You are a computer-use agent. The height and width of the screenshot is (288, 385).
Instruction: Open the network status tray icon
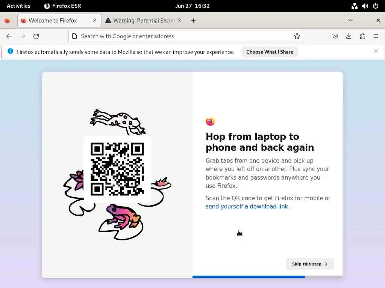354,6
